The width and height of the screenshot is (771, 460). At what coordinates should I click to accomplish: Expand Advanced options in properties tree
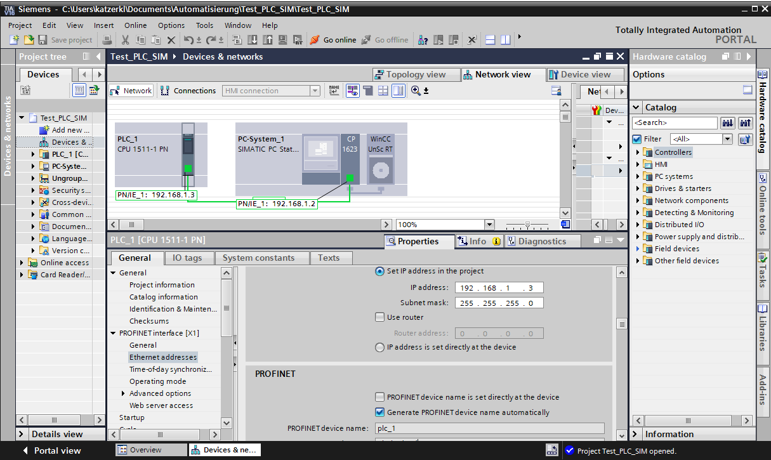[x=123, y=393]
